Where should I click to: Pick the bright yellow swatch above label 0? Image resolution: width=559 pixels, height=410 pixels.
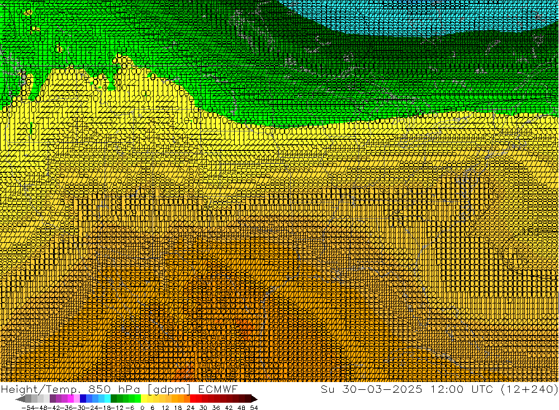[144, 399]
